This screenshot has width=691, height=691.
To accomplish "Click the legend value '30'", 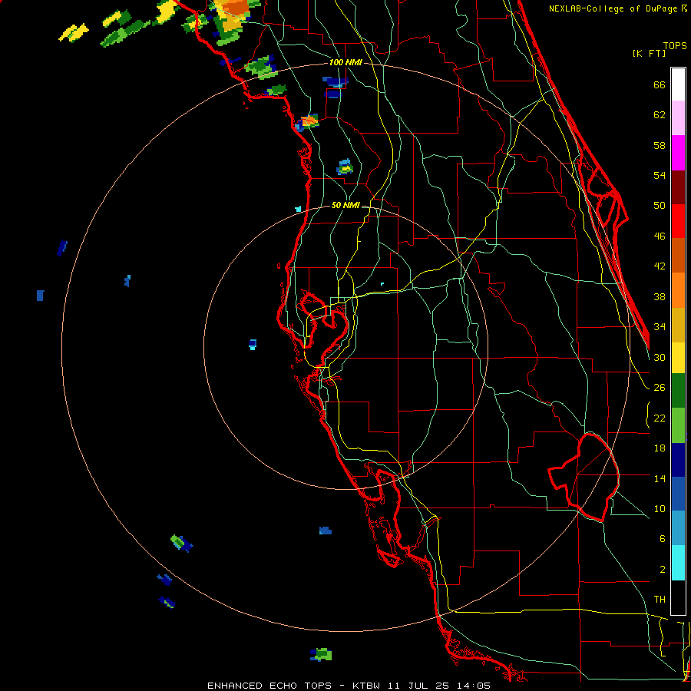I will point(660,357).
